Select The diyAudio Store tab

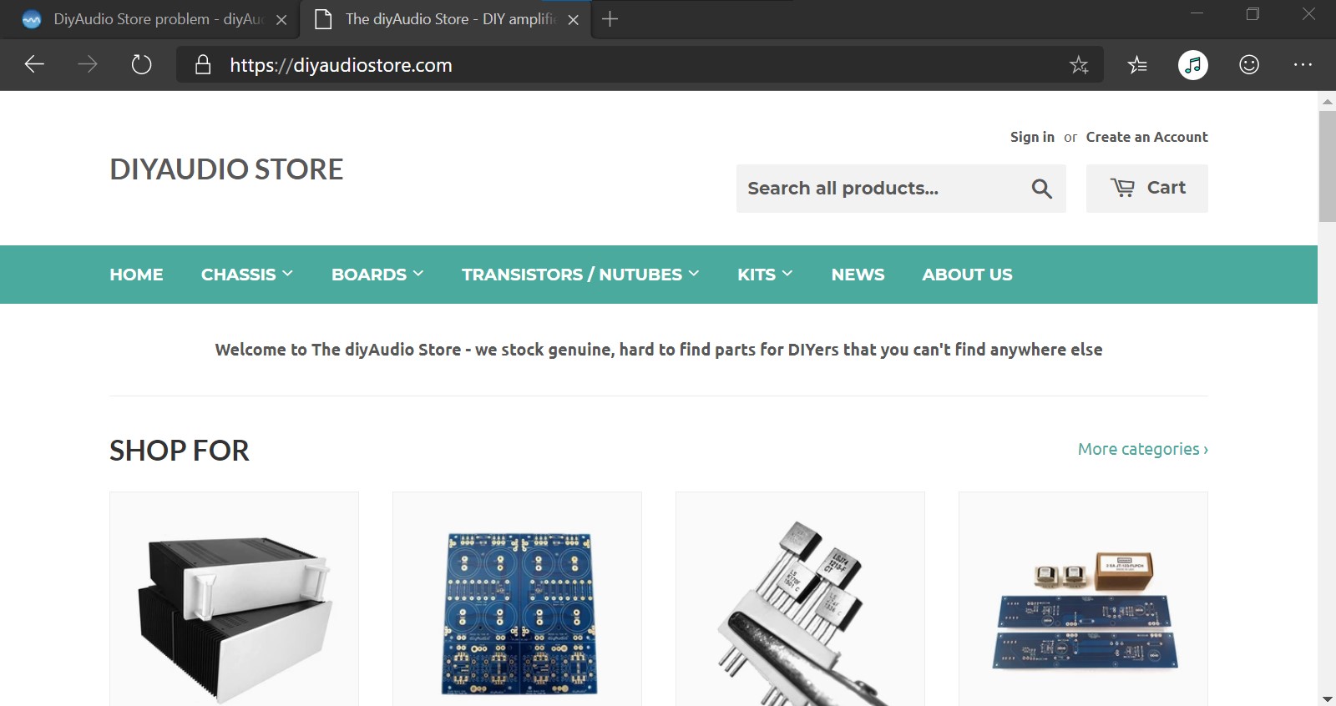(x=445, y=19)
